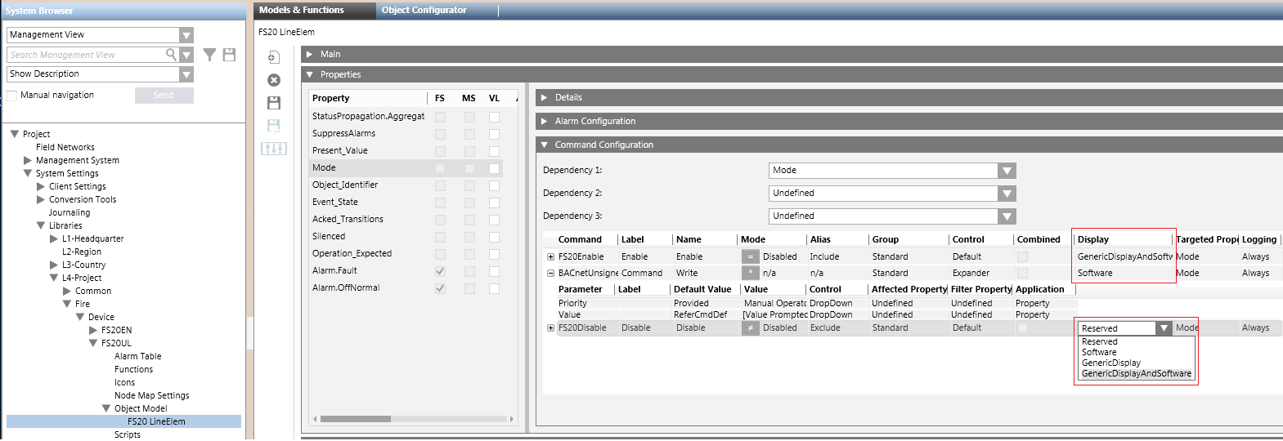Click the filter funnel icon in System Browser
Viewport: 1283px width, 441px height.
209,55
